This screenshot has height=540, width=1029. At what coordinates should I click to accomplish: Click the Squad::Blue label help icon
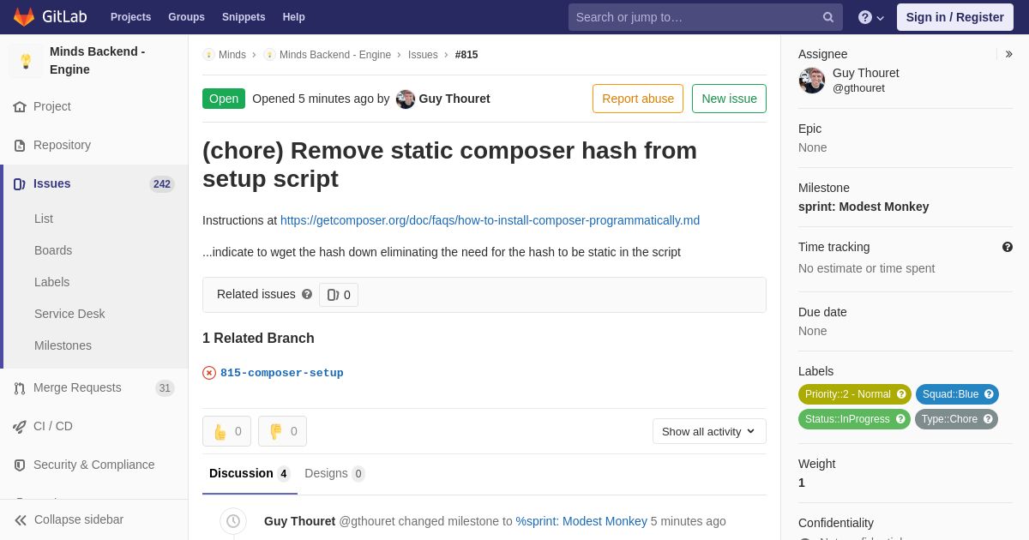(989, 394)
